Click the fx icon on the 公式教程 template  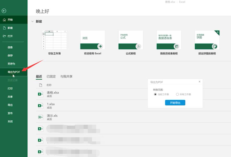point(138,46)
